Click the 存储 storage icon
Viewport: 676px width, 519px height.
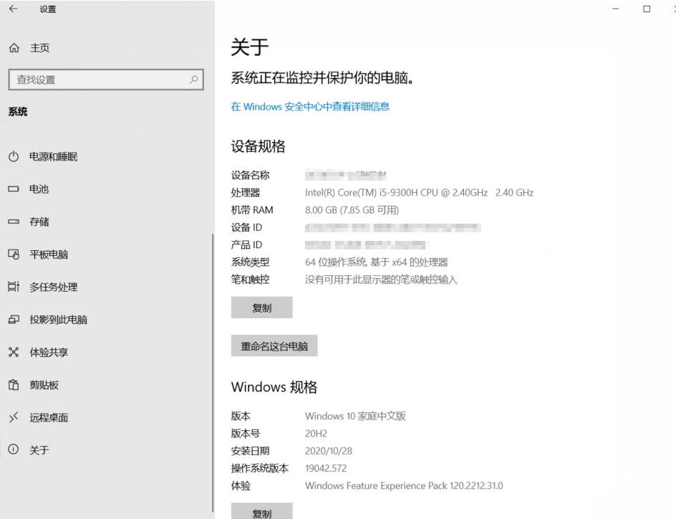14,222
